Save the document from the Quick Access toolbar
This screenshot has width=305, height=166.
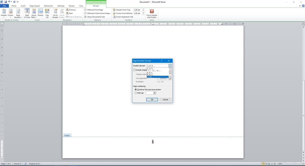coord(6,2)
